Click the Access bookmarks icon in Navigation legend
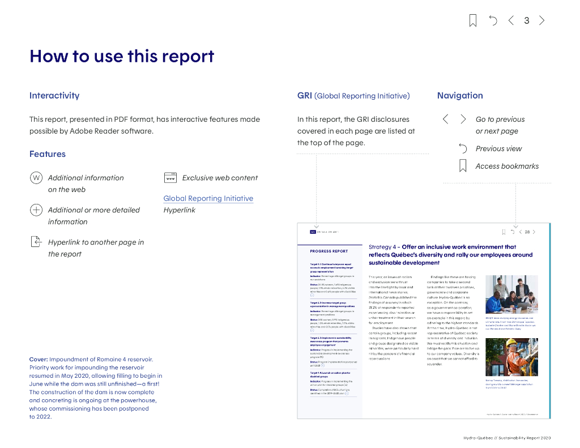 tap(463, 166)
